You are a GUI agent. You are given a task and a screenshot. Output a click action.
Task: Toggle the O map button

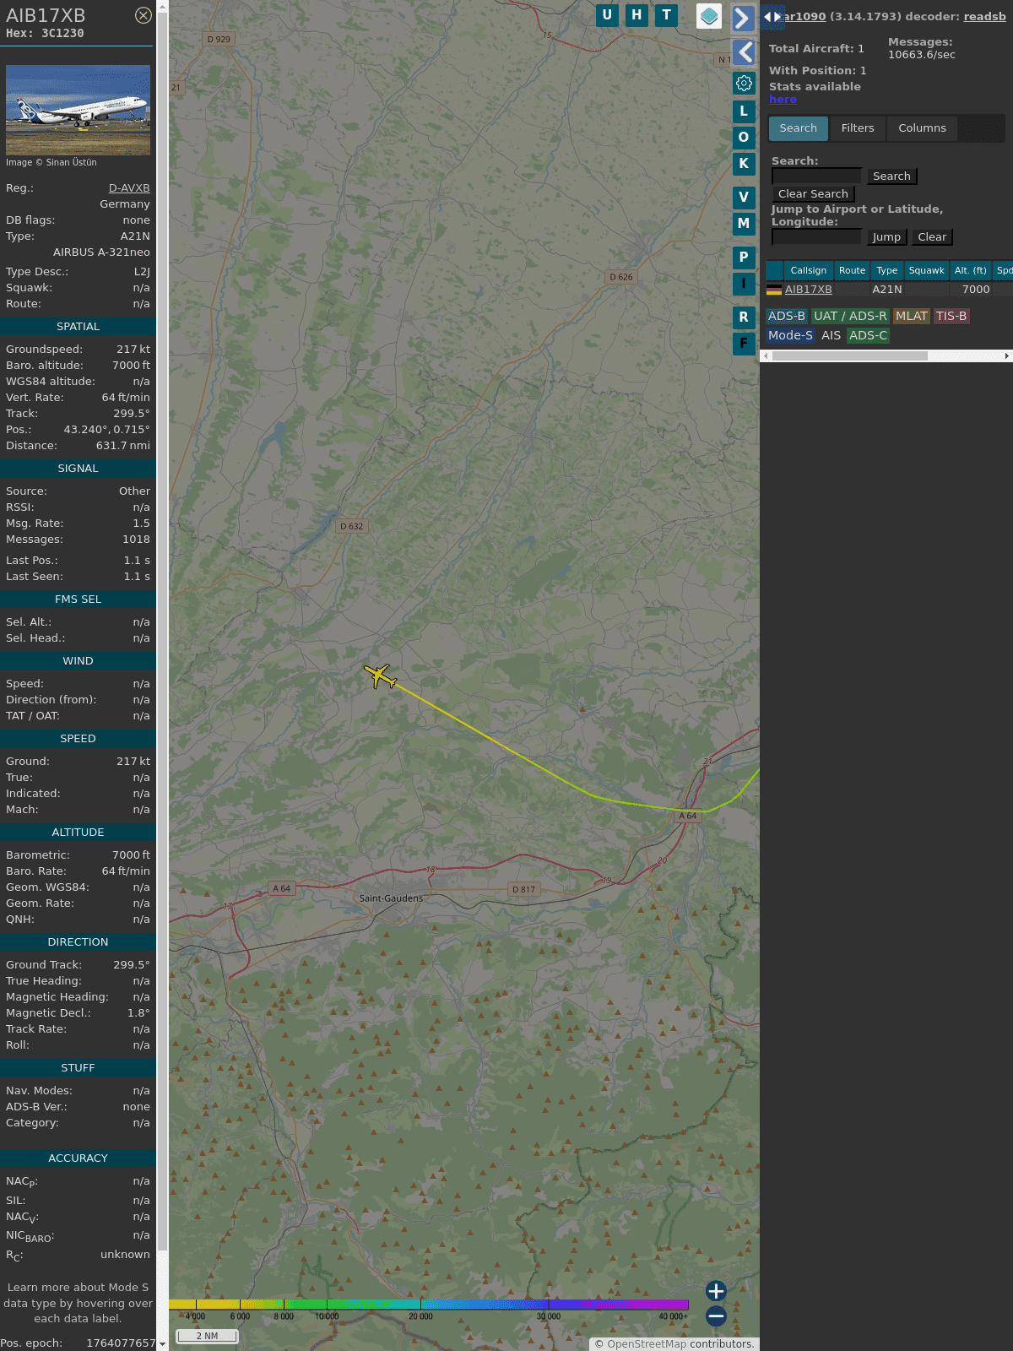(744, 137)
